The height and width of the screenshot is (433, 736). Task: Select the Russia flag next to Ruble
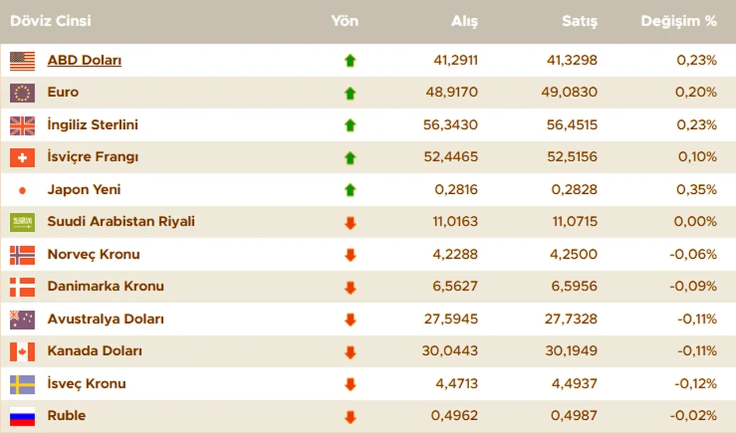coord(21,416)
